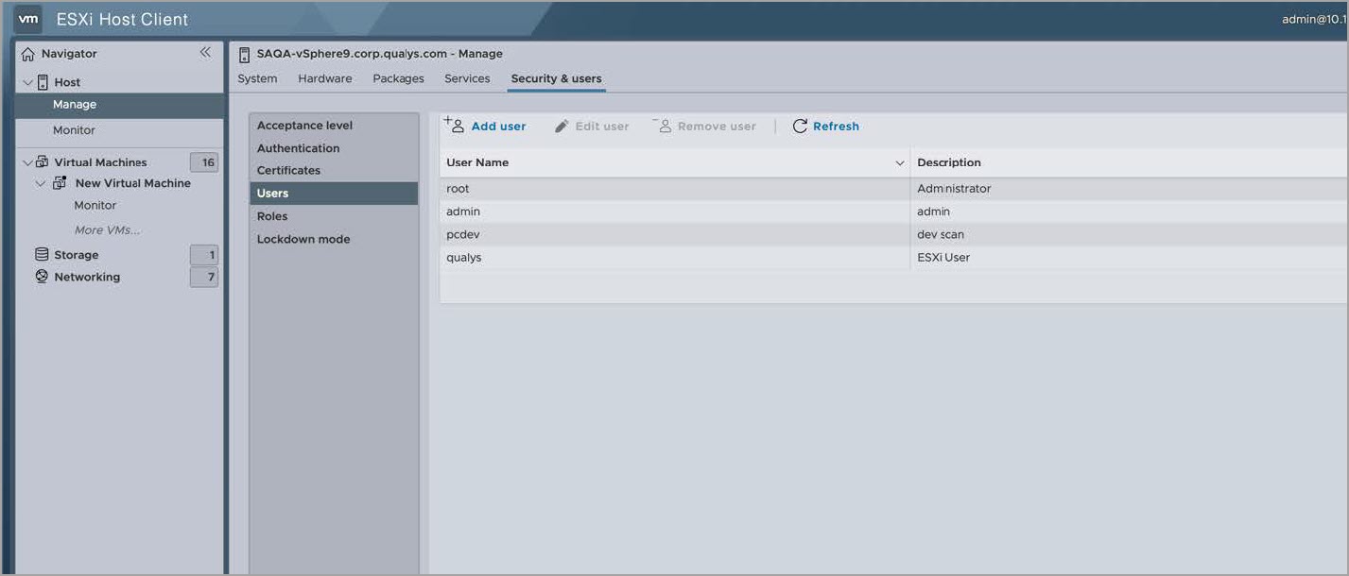Screen dimensions: 1349x576
Task: Open the Packages tab
Action: point(398,78)
